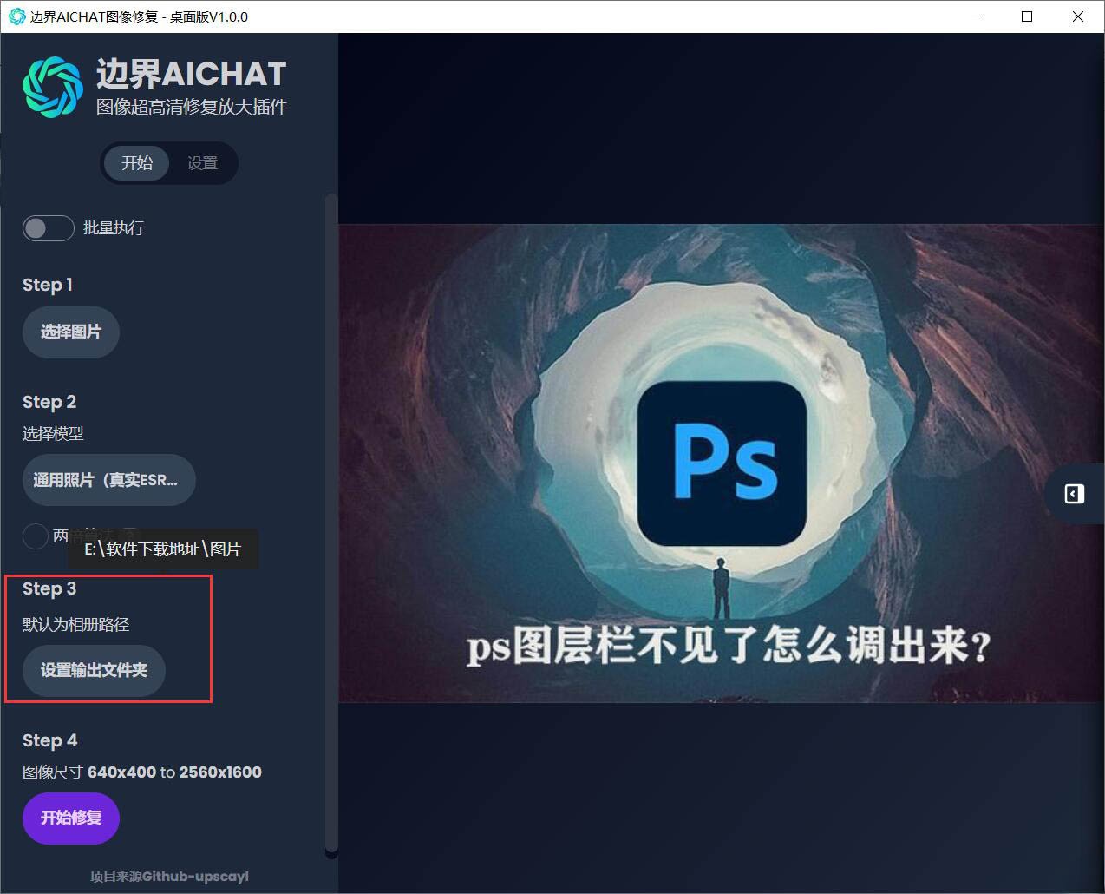Click the Step 3 heading
This screenshot has height=894, width=1105.
click(x=49, y=589)
